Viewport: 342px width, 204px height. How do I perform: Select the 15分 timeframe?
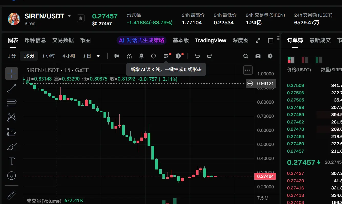click(x=29, y=56)
